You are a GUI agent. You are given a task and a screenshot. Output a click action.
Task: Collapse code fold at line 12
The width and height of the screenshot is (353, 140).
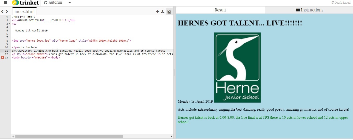9,54
